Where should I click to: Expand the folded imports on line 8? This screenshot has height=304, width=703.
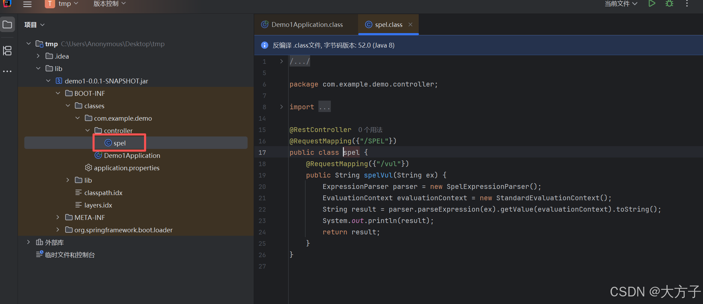click(282, 107)
